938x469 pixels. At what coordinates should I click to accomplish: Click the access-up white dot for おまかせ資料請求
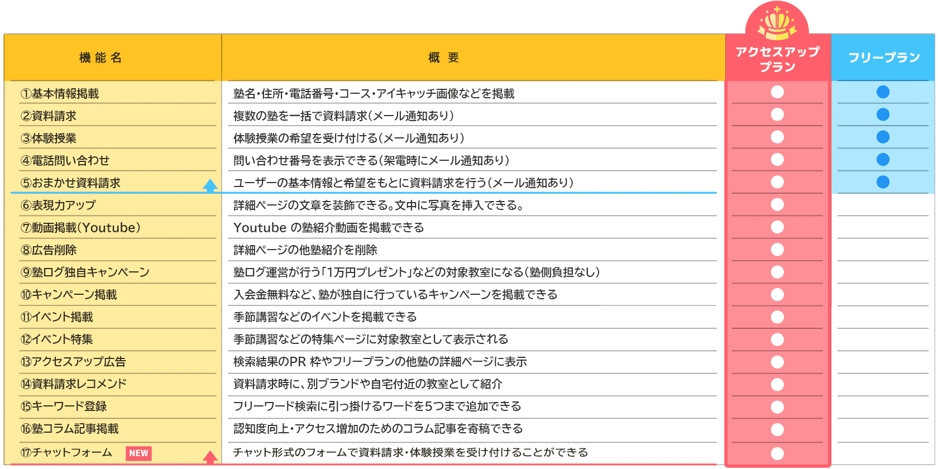pos(777,182)
